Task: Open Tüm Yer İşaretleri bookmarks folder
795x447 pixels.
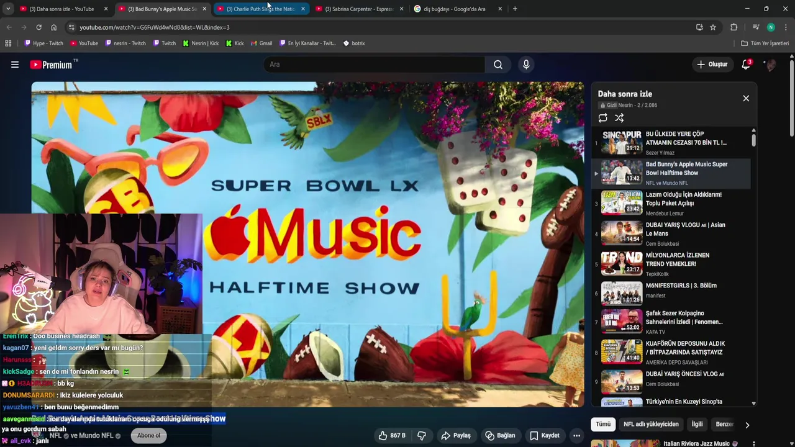Action: pos(765,43)
